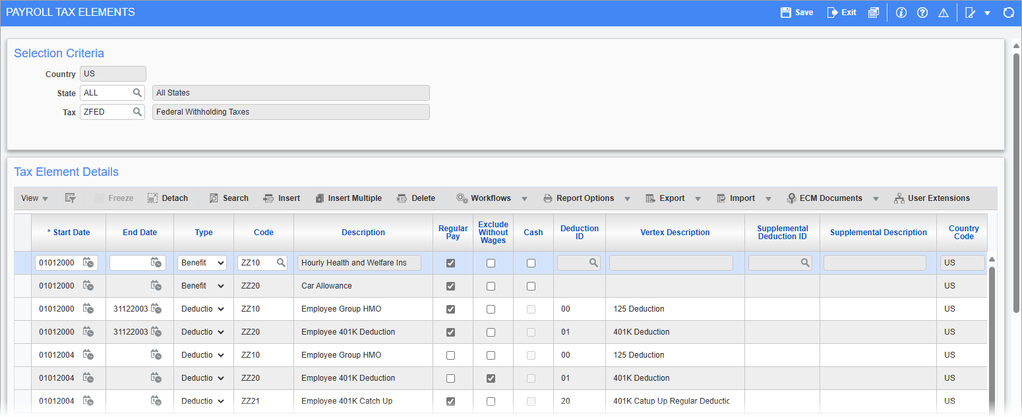Launch User Extensions
The height and width of the screenshot is (417, 1022).
click(932, 198)
